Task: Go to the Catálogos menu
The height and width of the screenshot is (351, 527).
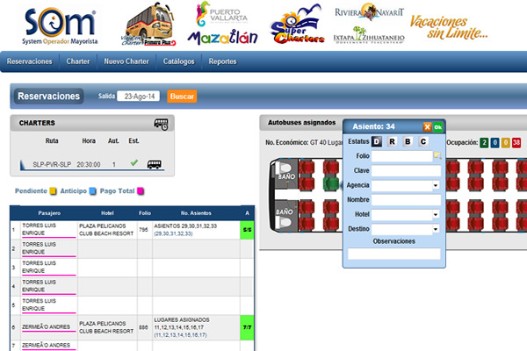Action: pyautogui.click(x=179, y=62)
